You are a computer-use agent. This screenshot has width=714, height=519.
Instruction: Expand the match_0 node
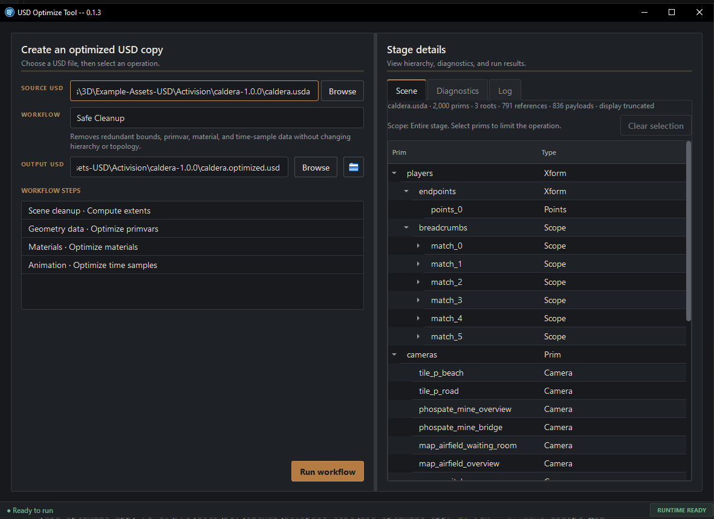pyautogui.click(x=418, y=246)
